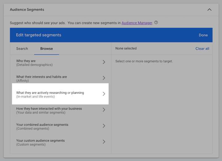Click the Audience Segments section header title
222x161 pixels.
point(27,10)
